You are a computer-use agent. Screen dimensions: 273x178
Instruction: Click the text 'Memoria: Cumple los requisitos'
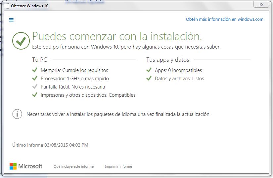click(x=74, y=70)
